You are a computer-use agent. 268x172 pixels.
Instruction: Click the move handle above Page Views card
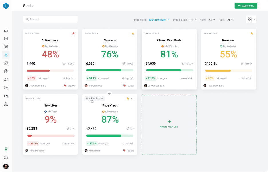[x=109, y=94]
